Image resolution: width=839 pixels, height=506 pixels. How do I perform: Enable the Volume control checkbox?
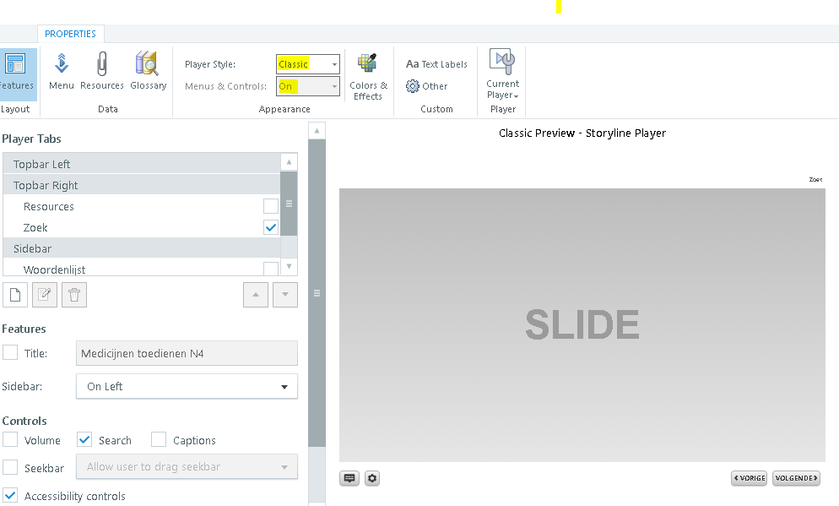coord(10,439)
